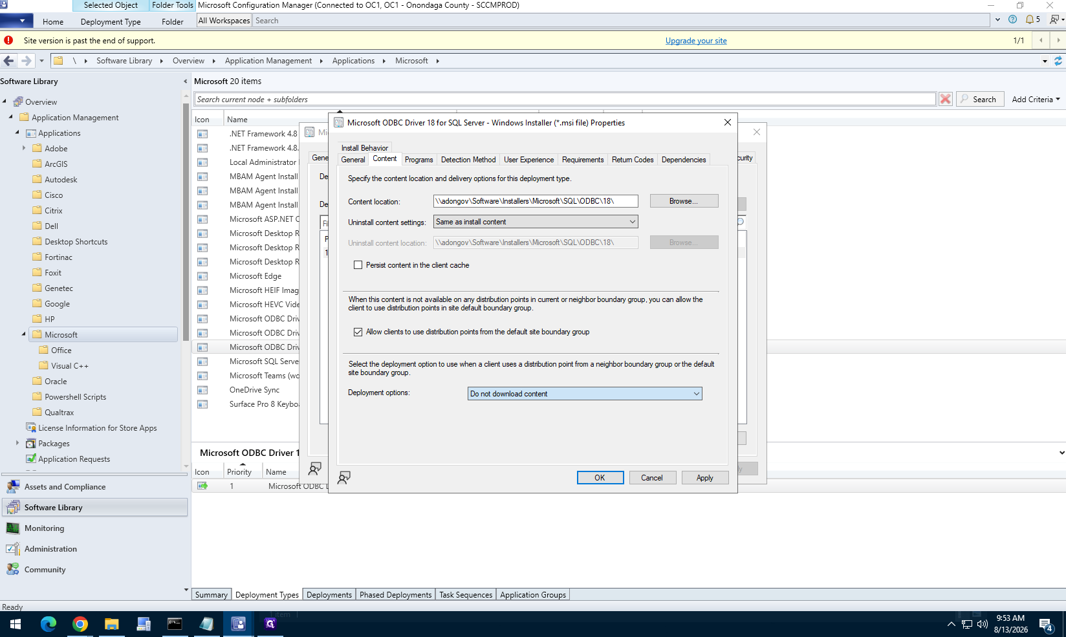The height and width of the screenshot is (637, 1066).
Task: Open the Summary bottom tab
Action: click(x=212, y=595)
